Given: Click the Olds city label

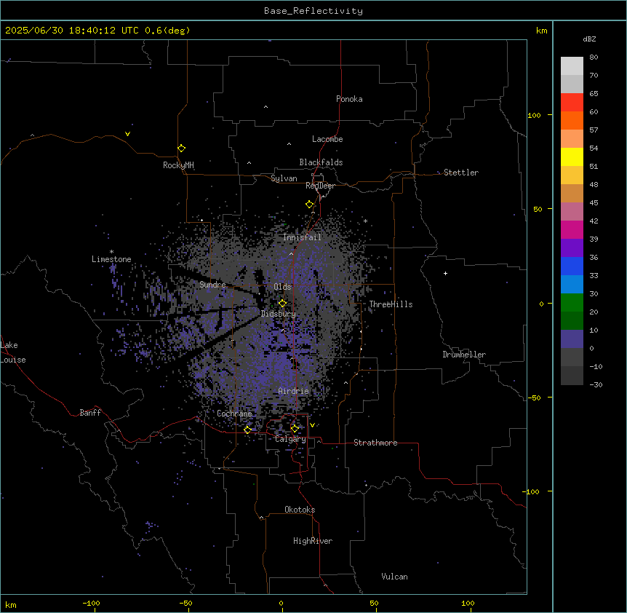Looking at the screenshot, I should [x=282, y=287].
